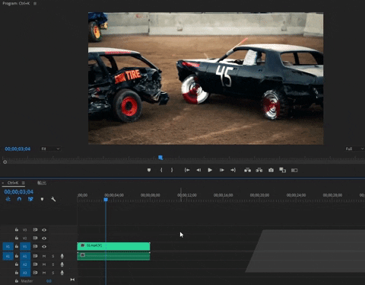Solo audio track A3
This screenshot has height=285, width=365.
(x=53, y=273)
